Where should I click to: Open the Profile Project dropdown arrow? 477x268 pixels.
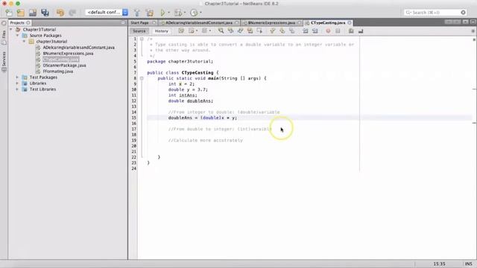(x=200, y=13)
